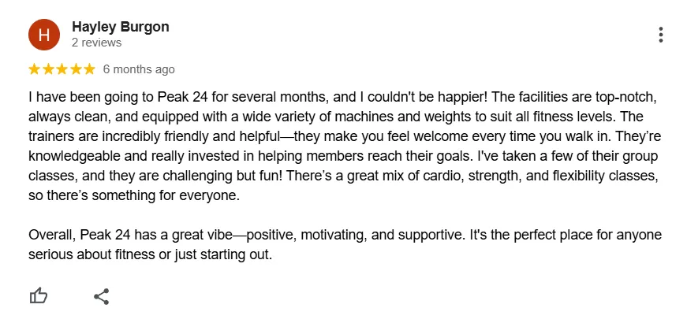Image resolution: width=687 pixels, height=323 pixels.
Task: Click the 6 months ago timestamp
Action: [x=139, y=69]
